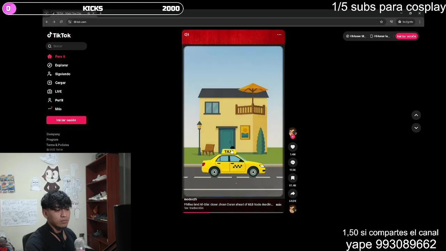The width and height of the screenshot is (446, 251).
Task: Open the Incógnito profile indicator
Action: pos(406,22)
